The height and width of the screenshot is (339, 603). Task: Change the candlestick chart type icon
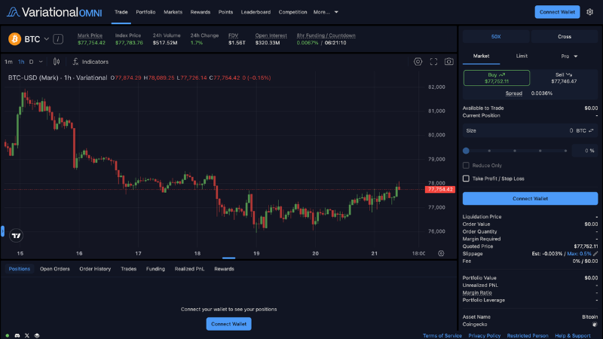pos(57,62)
